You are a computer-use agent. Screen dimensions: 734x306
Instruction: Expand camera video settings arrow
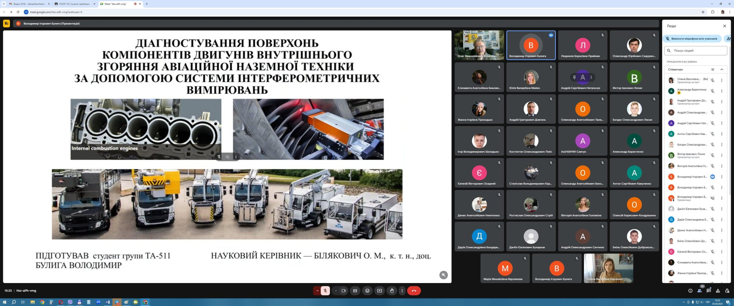(x=336, y=291)
